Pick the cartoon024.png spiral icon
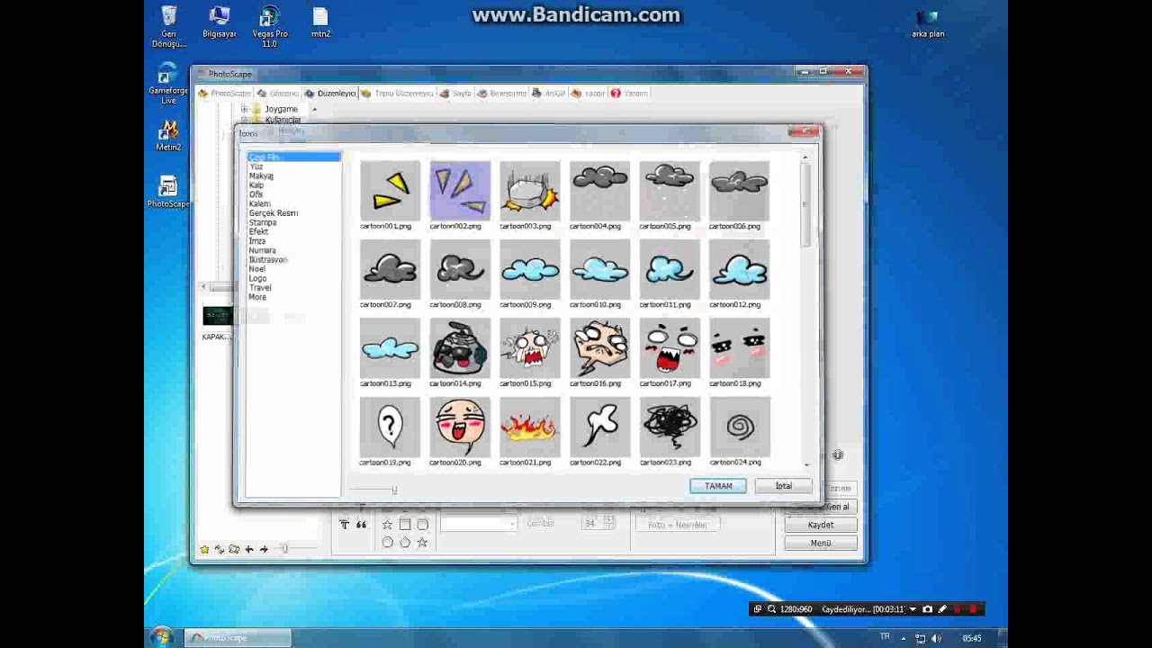Viewport: 1152px width, 648px height. [x=739, y=427]
